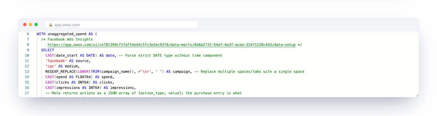Click line number 6 in the gutter

28,34
